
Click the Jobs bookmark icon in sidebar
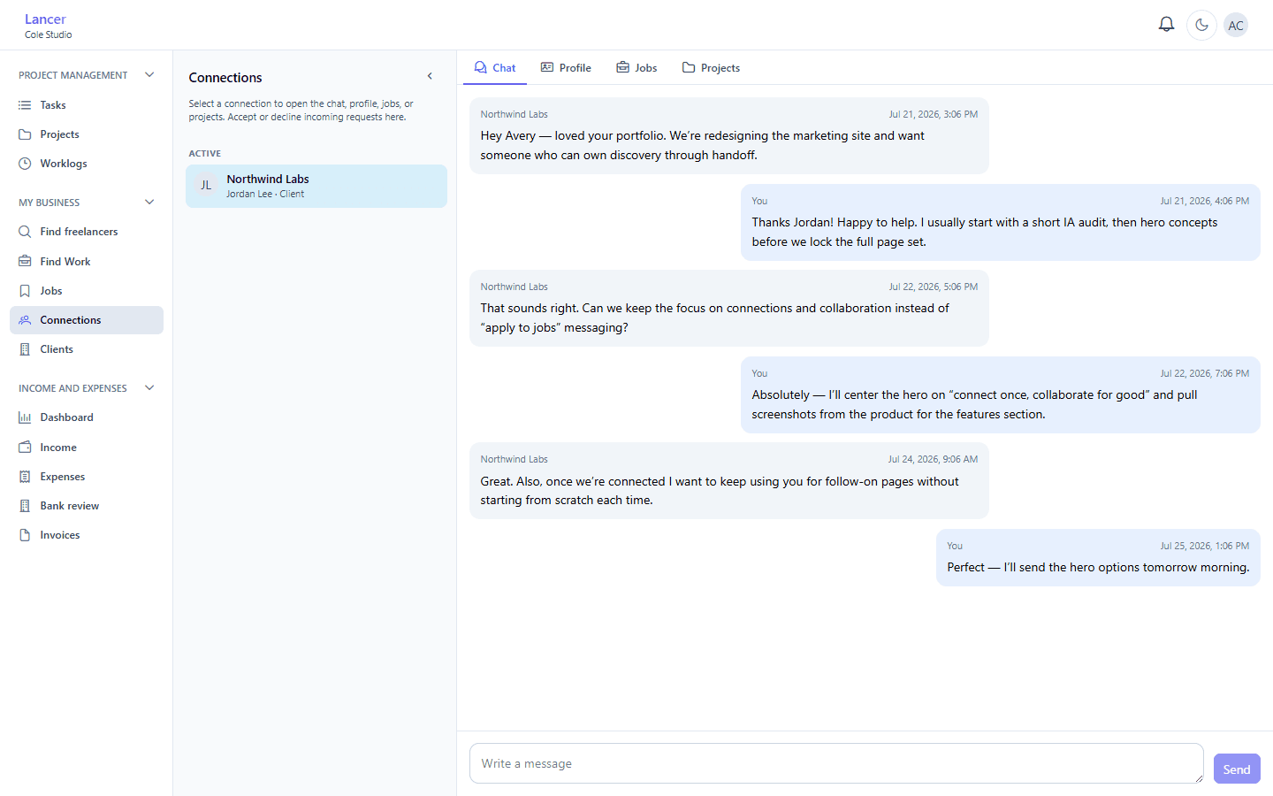tap(25, 291)
